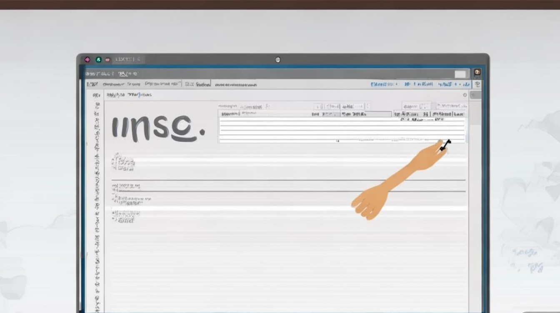This screenshot has width=560, height=313.
Task: Open the dropdown field above table's right columns
Action: tap(416, 106)
